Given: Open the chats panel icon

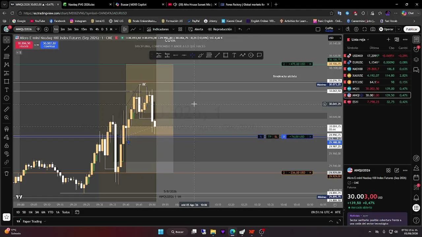Looking at the screenshot, I should pos(416,70).
